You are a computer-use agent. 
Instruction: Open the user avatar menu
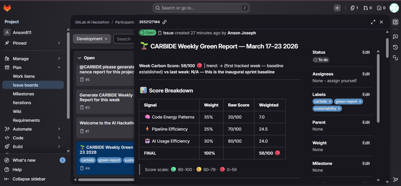394,8
